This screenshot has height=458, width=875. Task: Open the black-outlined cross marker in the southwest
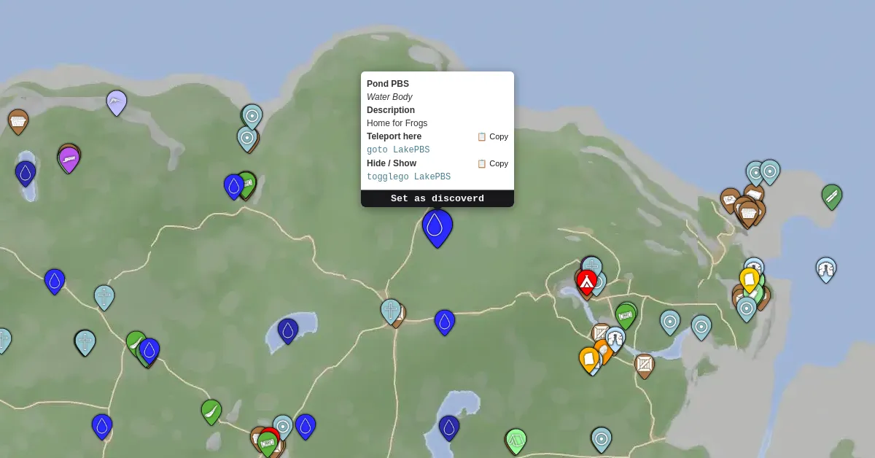[x=85, y=342]
